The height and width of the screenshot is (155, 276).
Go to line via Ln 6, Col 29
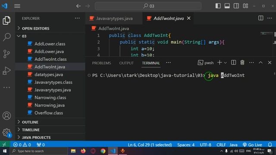tap(150, 145)
